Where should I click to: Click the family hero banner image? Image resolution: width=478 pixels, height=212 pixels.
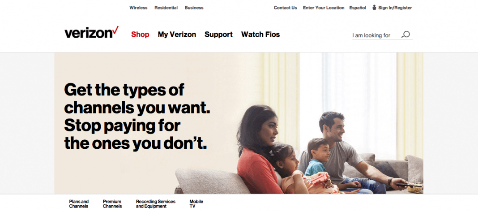[x=239, y=123]
